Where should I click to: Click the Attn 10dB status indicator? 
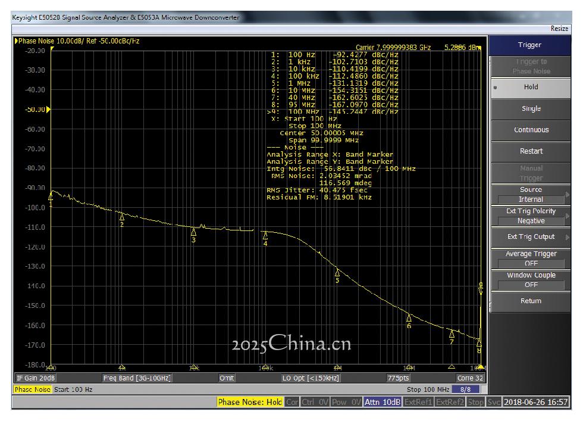tap(382, 402)
